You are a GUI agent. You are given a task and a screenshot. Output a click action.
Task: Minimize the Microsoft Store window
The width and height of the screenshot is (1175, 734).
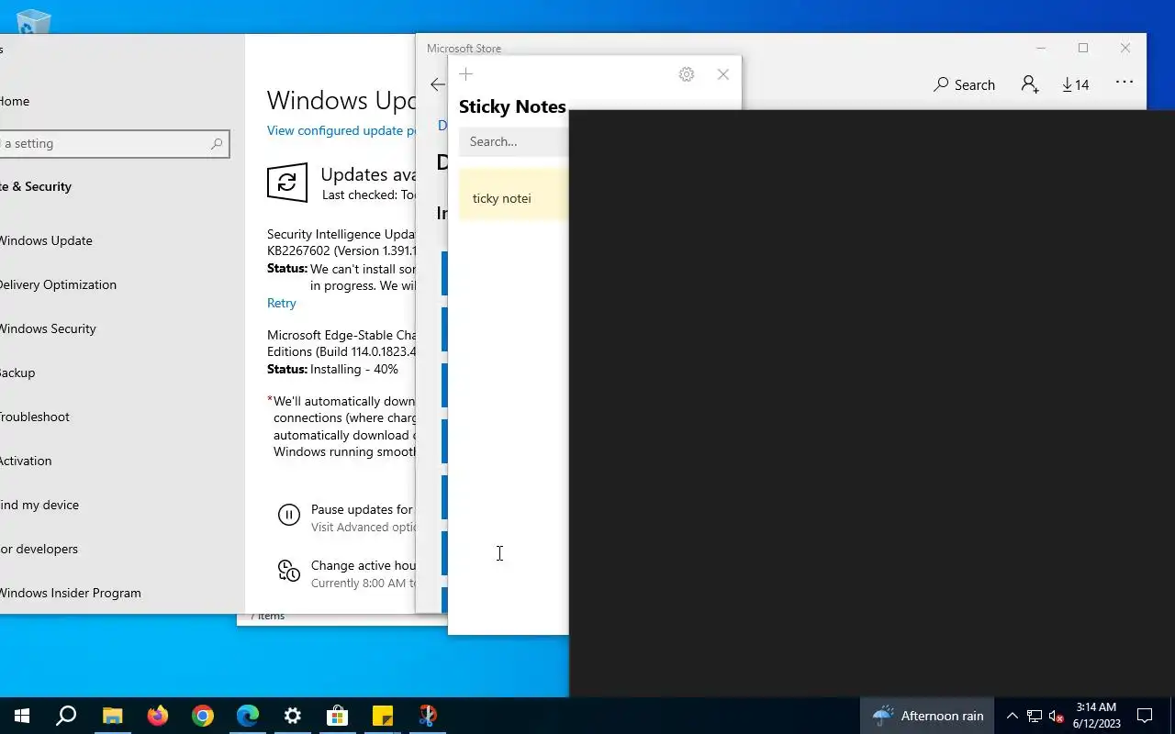[1041, 48]
